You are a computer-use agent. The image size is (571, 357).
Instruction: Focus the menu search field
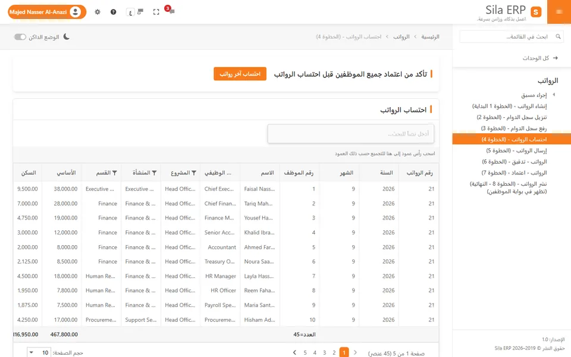click(512, 36)
